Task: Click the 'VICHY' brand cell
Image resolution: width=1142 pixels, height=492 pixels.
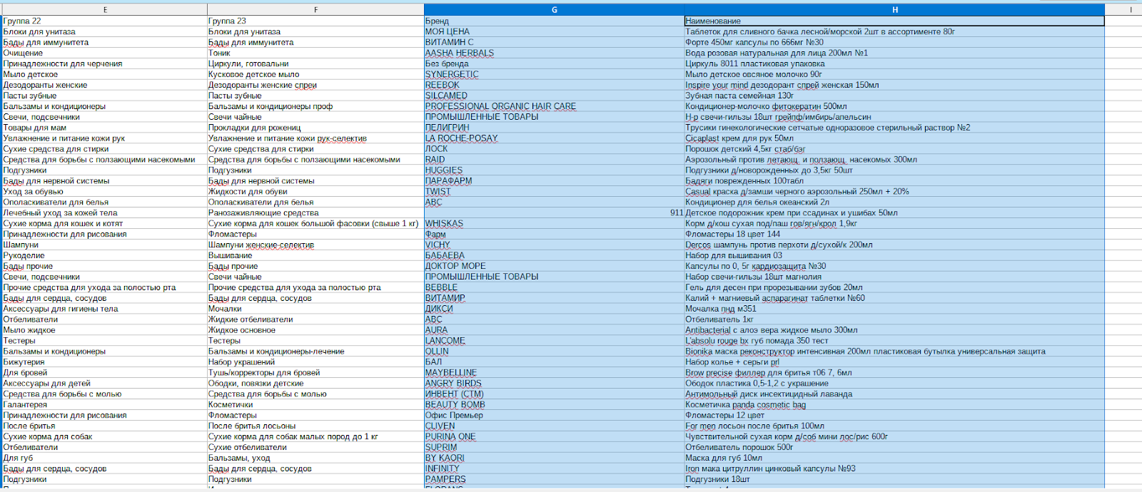Action: point(555,245)
